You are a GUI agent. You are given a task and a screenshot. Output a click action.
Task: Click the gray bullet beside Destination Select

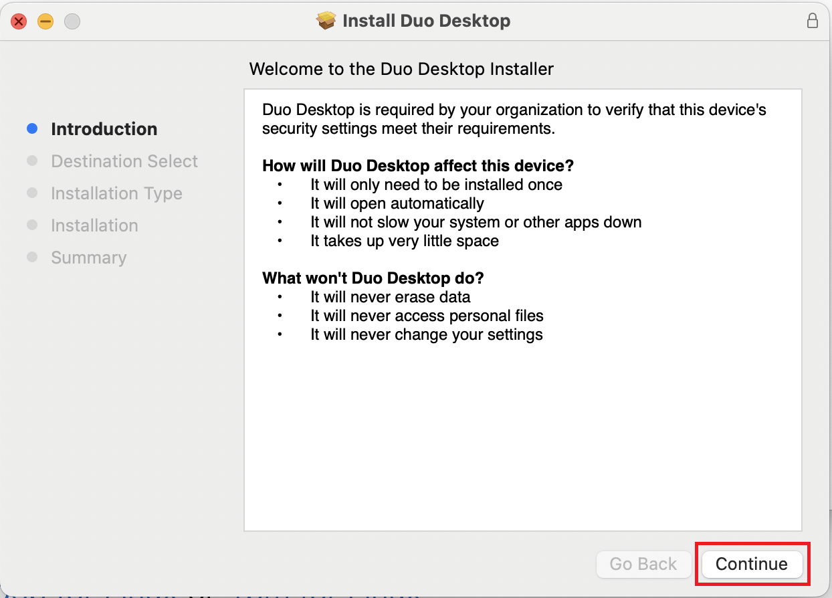pos(32,161)
